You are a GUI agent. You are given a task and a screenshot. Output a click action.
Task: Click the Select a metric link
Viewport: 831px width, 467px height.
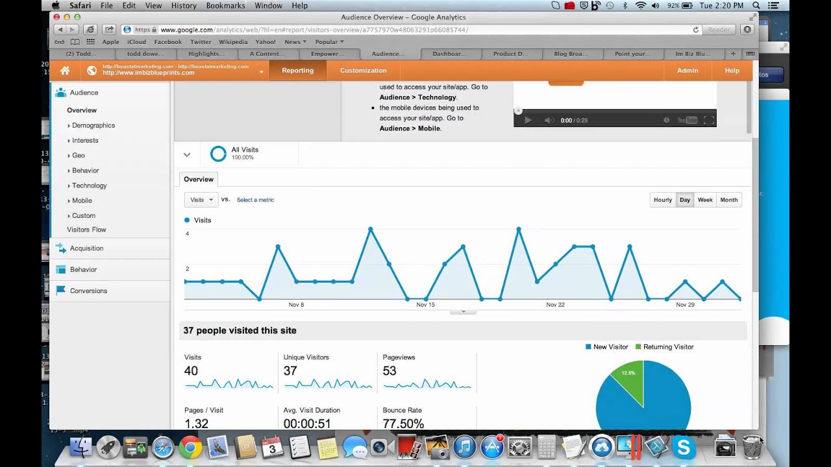[x=255, y=200]
